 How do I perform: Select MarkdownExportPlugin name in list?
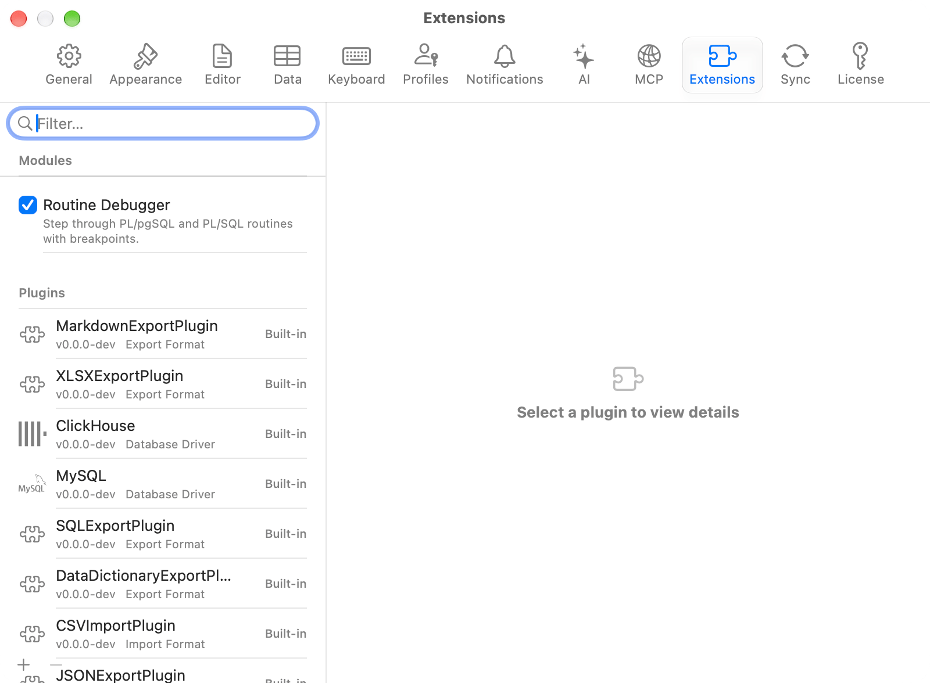pos(137,326)
